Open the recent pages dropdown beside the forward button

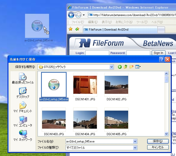click(x=84, y=15)
